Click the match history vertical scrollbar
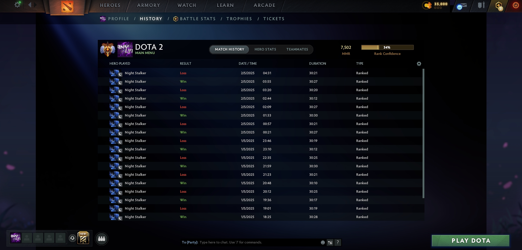The height and width of the screenshot is (250, 522). (x=423, y=133)
